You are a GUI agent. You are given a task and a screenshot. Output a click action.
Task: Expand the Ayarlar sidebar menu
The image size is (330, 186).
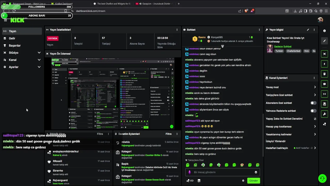click(39, 67)
